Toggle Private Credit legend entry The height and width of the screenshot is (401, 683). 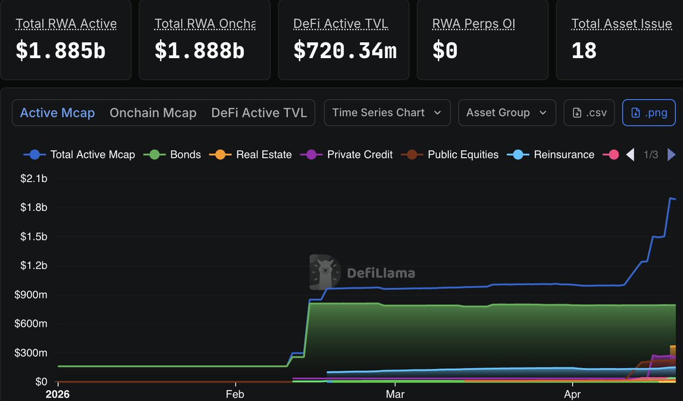347,154
